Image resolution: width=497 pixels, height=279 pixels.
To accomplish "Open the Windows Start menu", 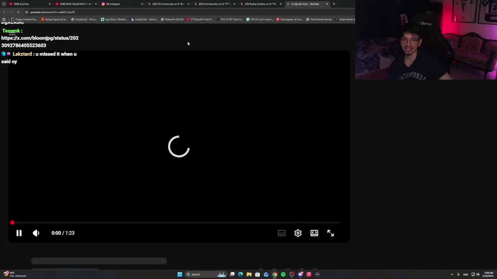I will pos(180,274).
